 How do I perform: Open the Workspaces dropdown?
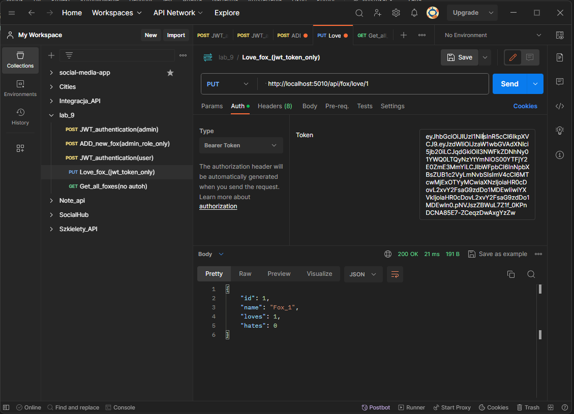[117, 13]
